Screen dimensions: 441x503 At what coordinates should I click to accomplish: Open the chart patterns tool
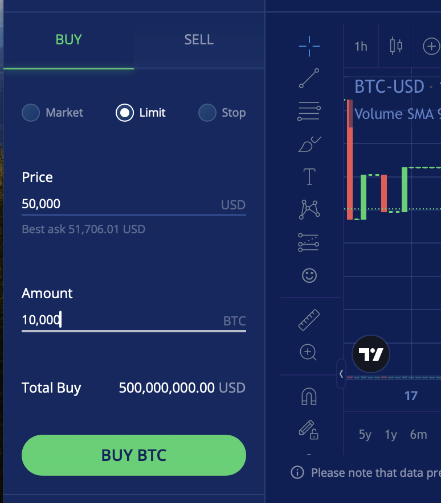[309, 209]
